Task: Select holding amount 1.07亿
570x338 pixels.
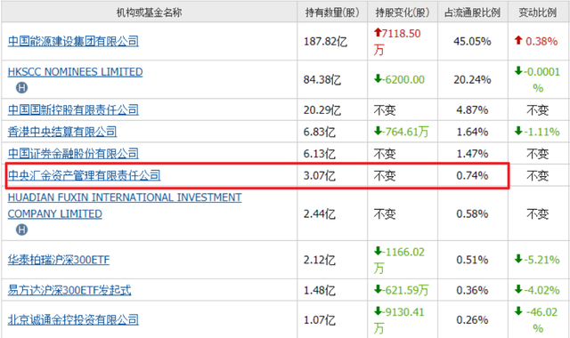Action: (x=319, y=319)
